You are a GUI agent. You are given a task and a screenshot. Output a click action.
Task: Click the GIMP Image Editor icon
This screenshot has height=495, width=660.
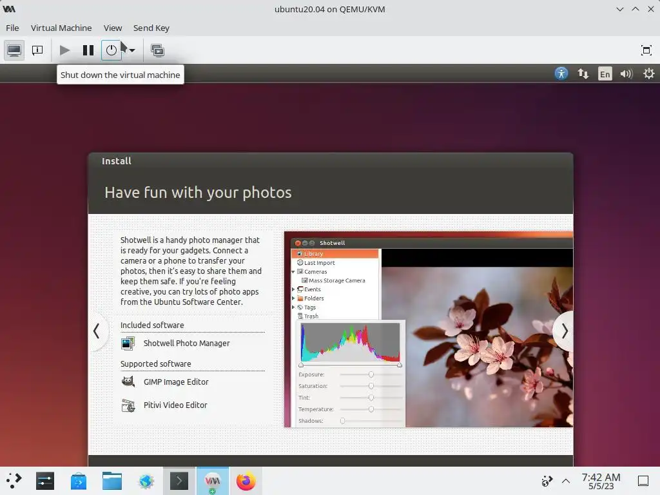pos(128,382)
